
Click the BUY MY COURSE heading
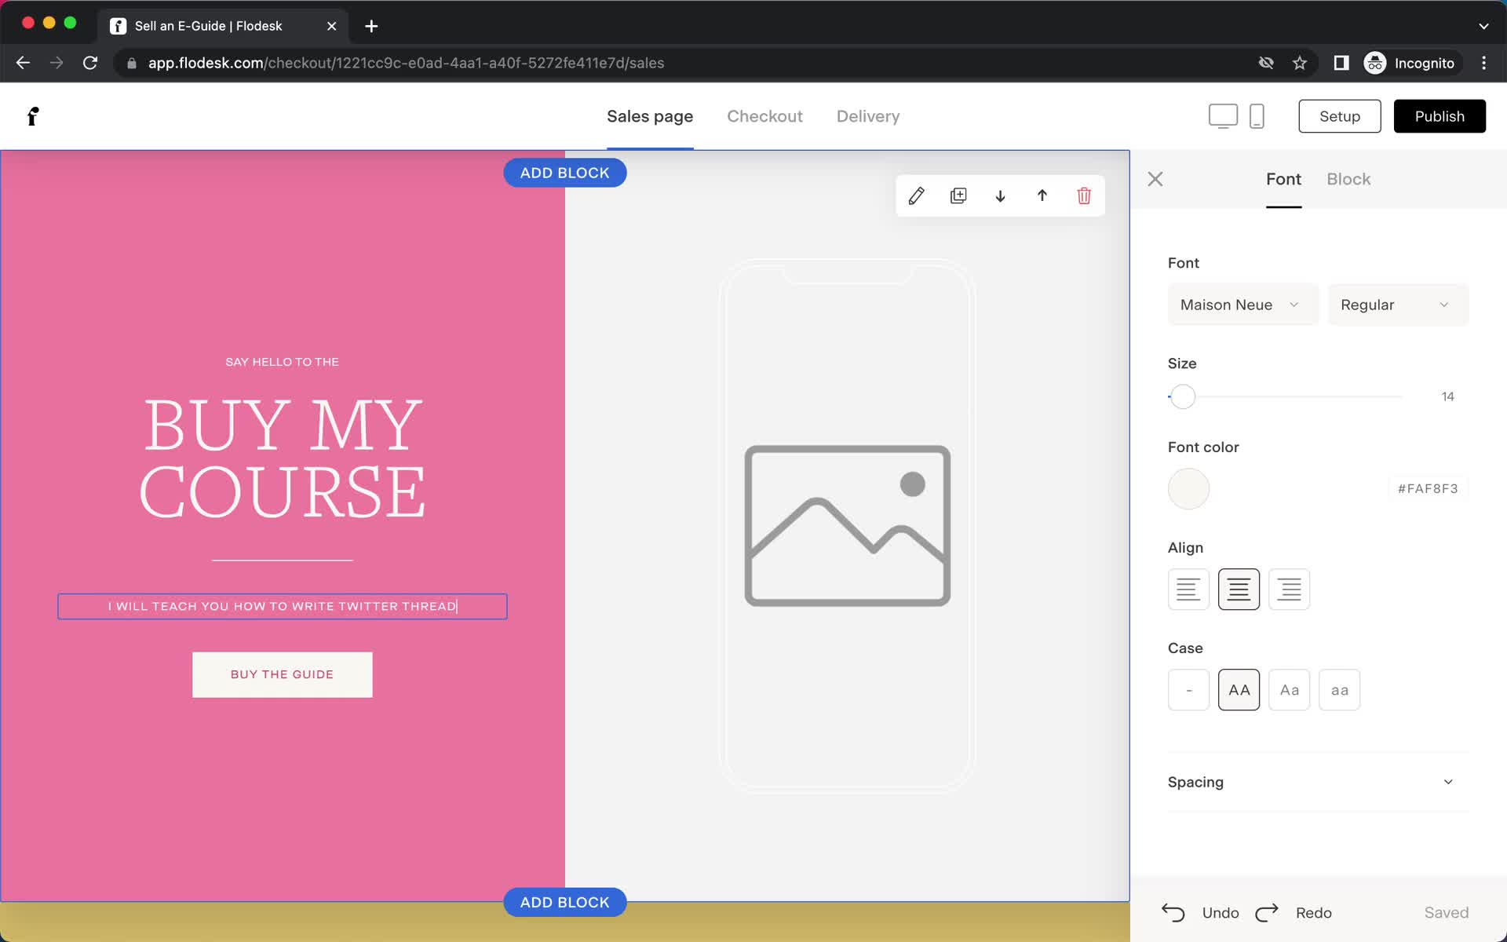point(283,458)
